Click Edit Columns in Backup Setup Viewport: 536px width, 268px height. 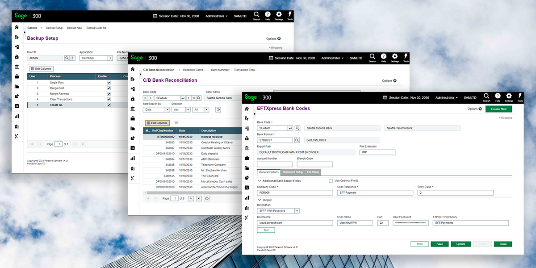tap(42, 69)
